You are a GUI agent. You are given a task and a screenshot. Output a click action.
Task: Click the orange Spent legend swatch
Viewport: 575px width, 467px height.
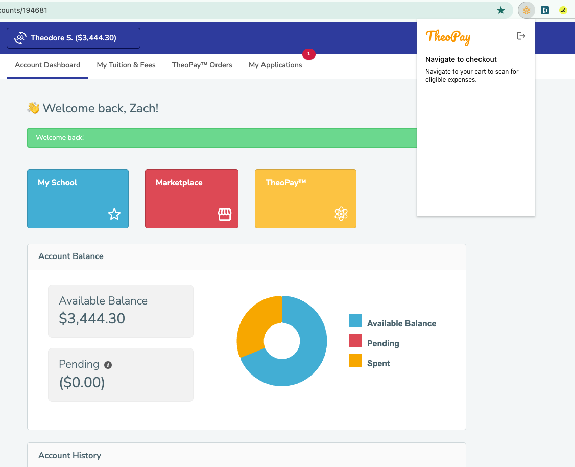tap(355, 360)
